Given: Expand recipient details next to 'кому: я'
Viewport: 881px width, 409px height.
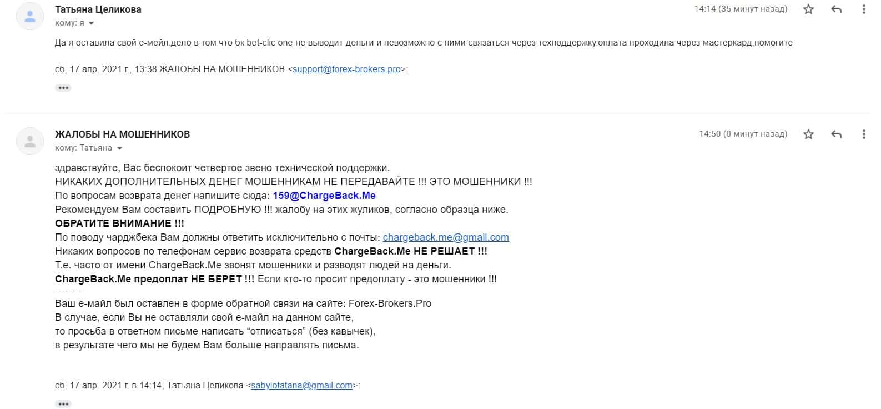Looking at the screenshot, I should point(92,23).
